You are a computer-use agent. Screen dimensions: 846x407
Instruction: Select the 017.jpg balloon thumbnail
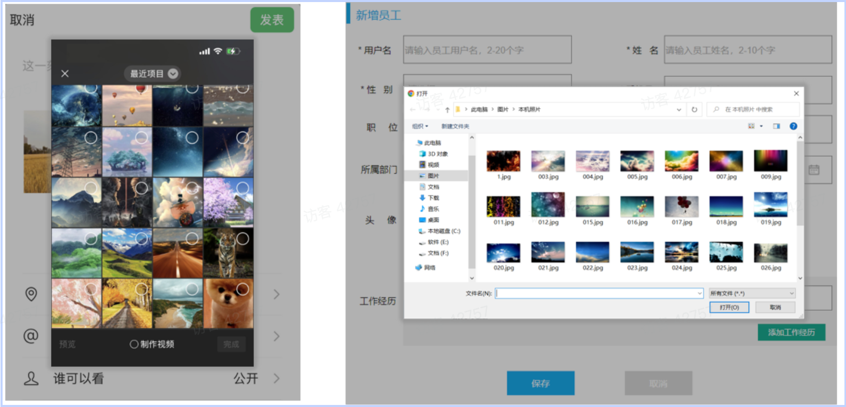[x=681, y=206]
